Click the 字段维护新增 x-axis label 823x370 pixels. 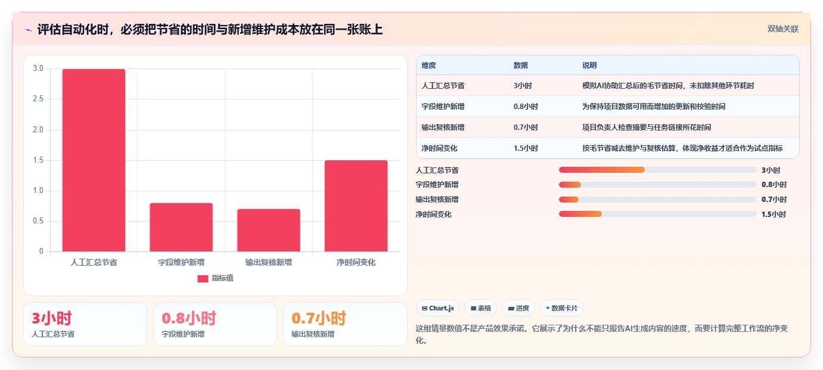[181, 262]
